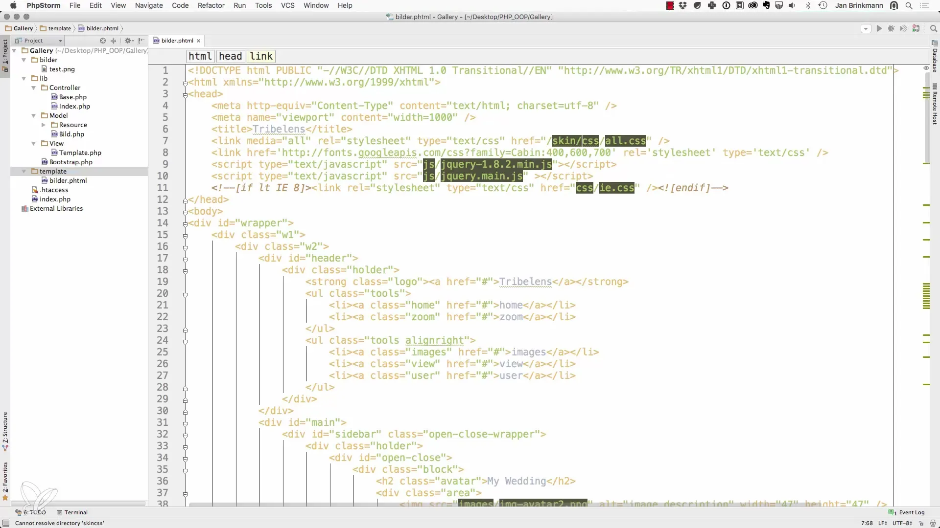940x528 pixels.
Task: Click Gallery in navigation bar
Action: point(19,28)
